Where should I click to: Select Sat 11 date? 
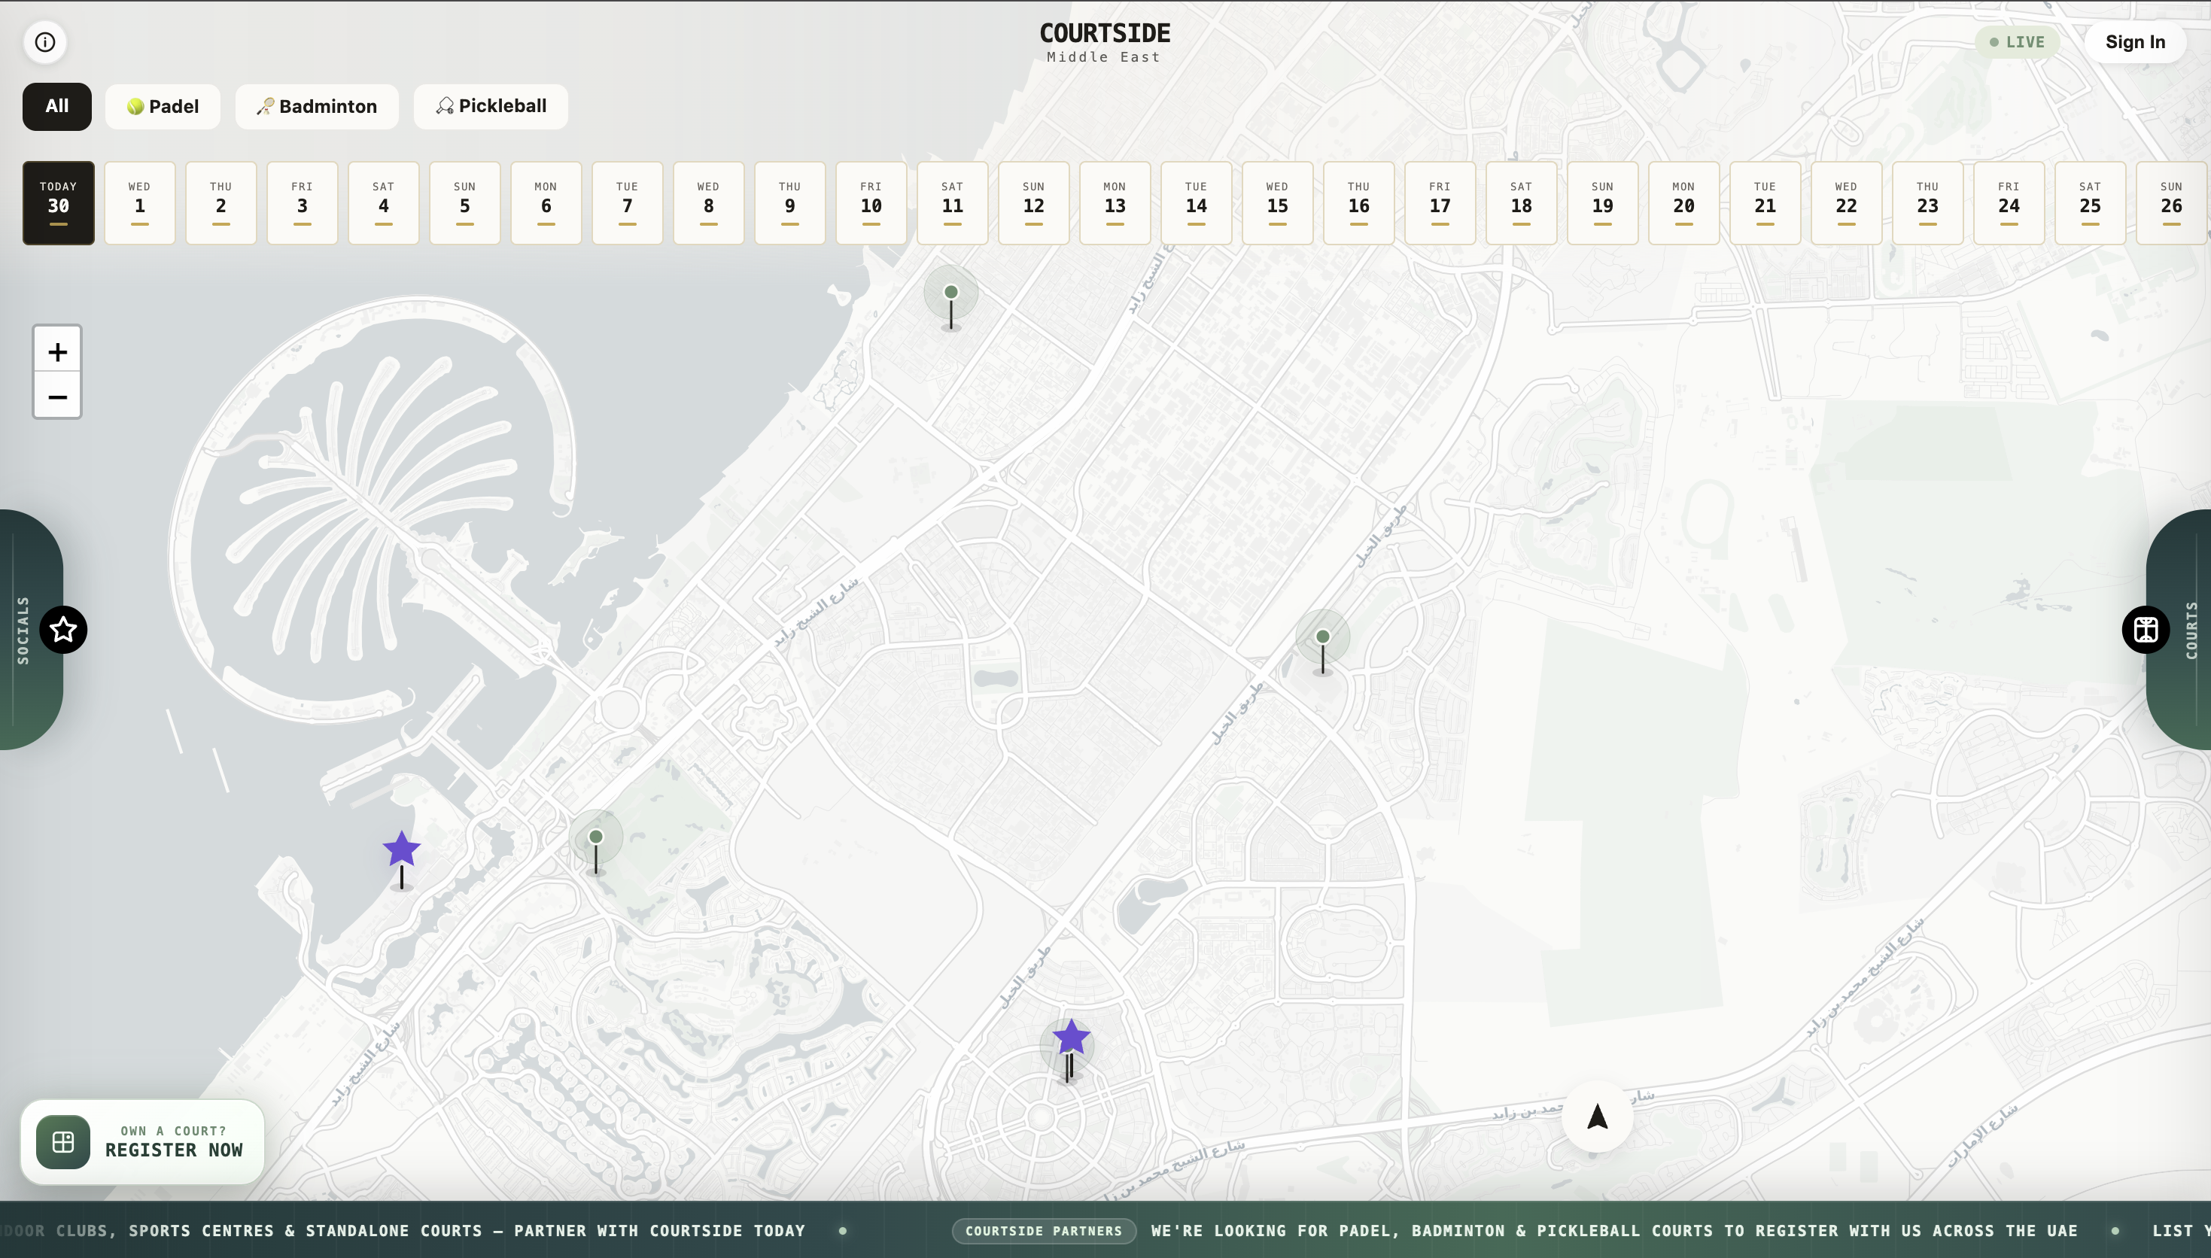pos(952,203)
